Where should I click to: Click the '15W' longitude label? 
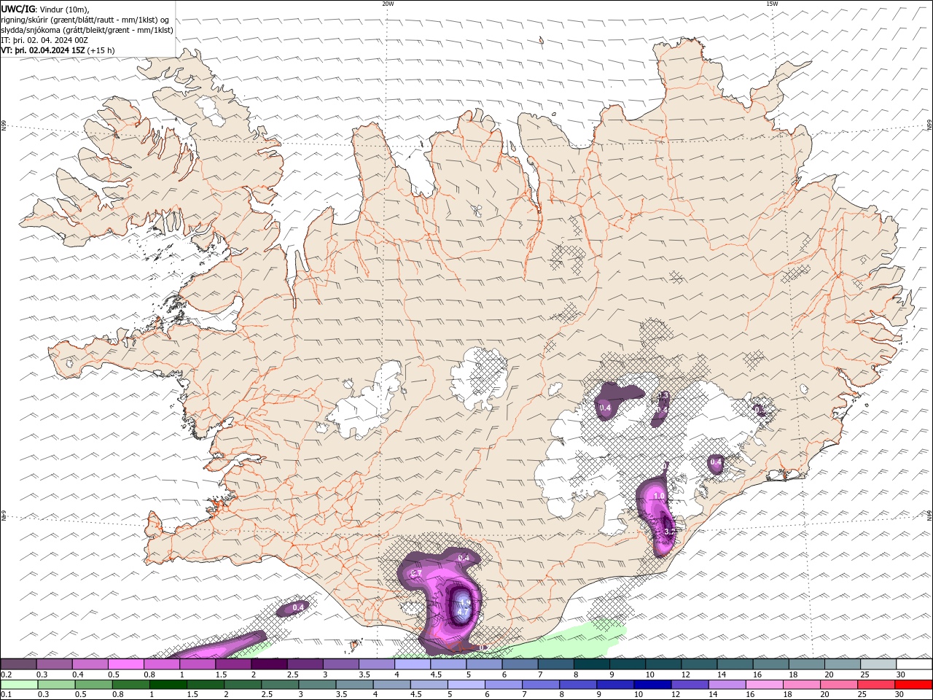[773, 4]
